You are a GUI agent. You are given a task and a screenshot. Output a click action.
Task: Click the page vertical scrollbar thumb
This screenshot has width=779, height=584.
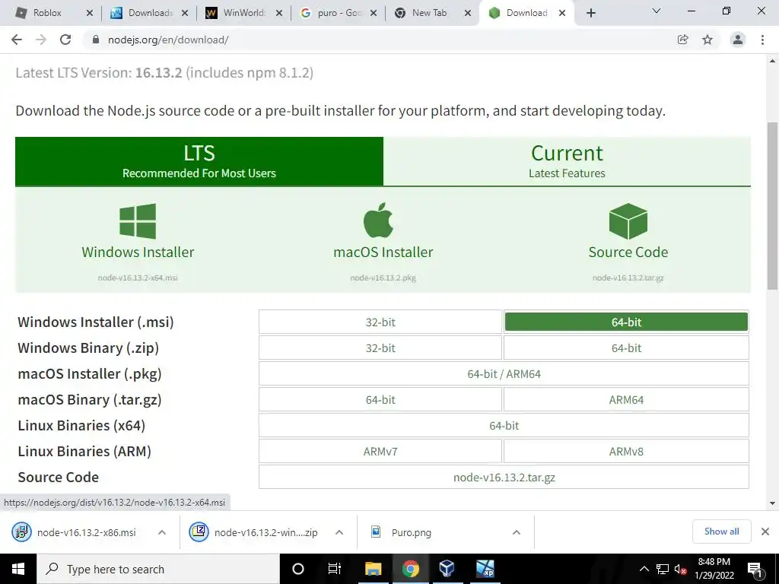772,205
